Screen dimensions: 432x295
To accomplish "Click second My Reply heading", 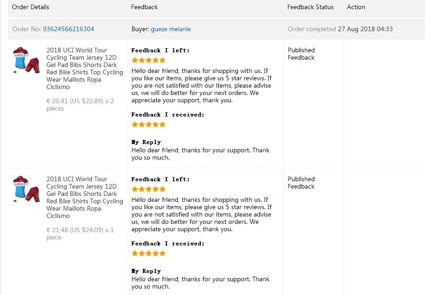I will click(x=146, y=271).
